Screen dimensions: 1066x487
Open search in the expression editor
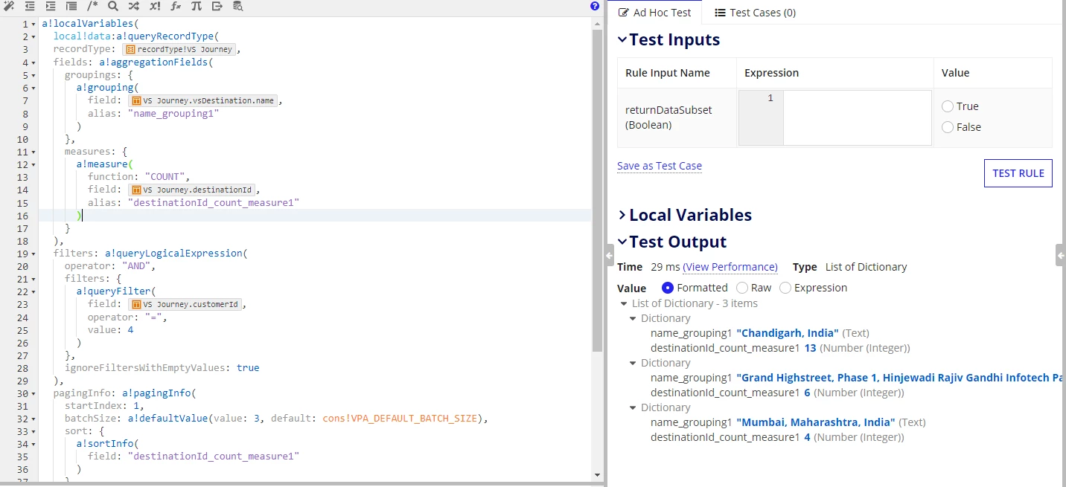point(113,6)
